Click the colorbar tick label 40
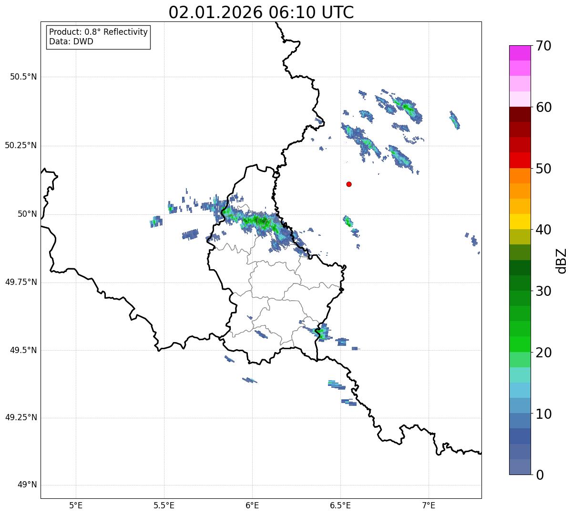 (x=544, y=230)
